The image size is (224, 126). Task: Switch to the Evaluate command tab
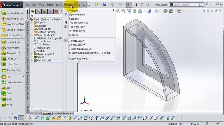pos(27,79)
